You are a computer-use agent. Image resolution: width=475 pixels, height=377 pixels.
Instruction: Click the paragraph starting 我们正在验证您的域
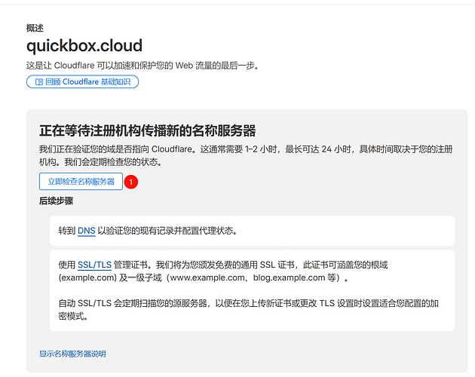pos(246,155)
